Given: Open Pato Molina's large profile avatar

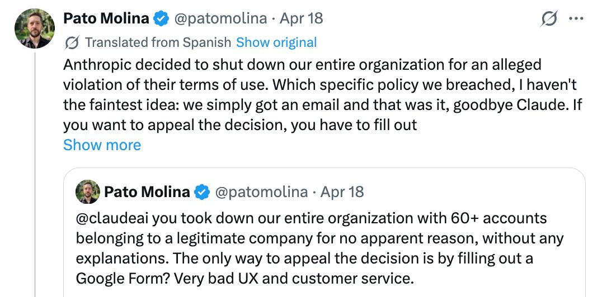Looking at the screenshot, I should point(34,29).
